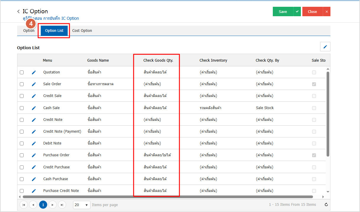The width and height of the screenshot is (360, 212).
Task: Click the green Save button
Action: 283,11
